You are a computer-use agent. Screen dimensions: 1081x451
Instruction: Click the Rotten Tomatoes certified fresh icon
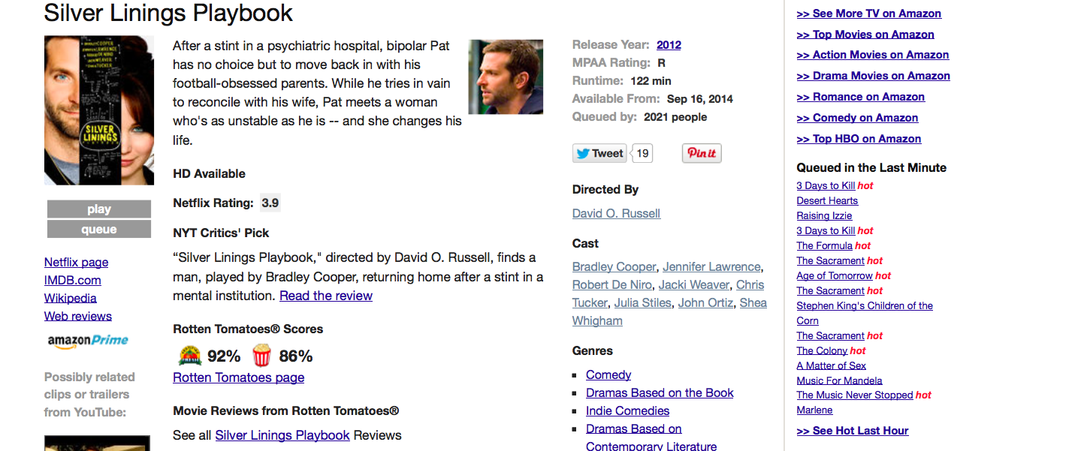[190, 355]
